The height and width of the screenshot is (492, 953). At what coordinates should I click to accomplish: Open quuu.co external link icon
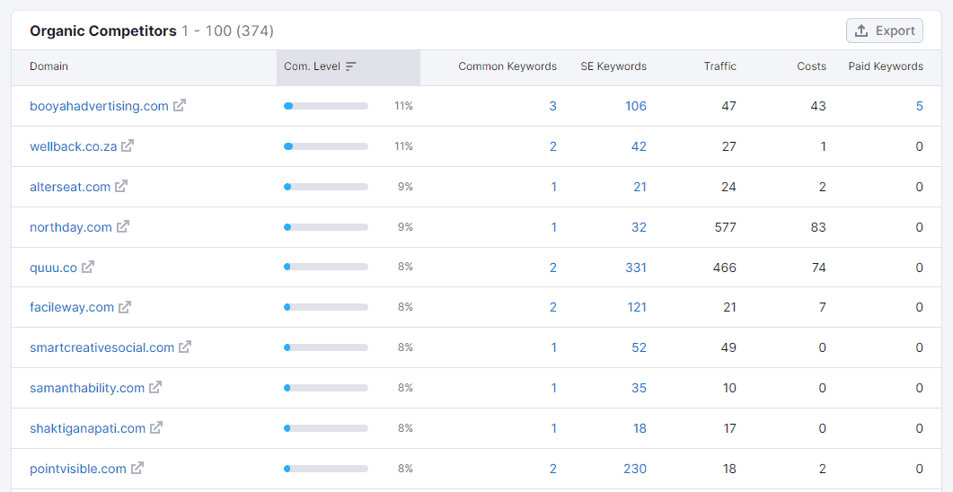pyautogui.click(x=88, y=267)
